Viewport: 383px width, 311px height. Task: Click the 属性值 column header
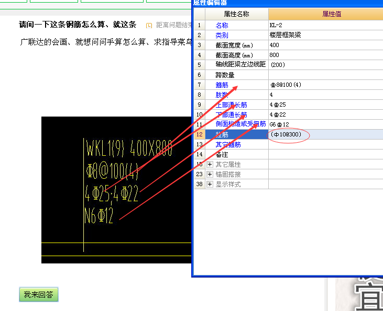325,14
